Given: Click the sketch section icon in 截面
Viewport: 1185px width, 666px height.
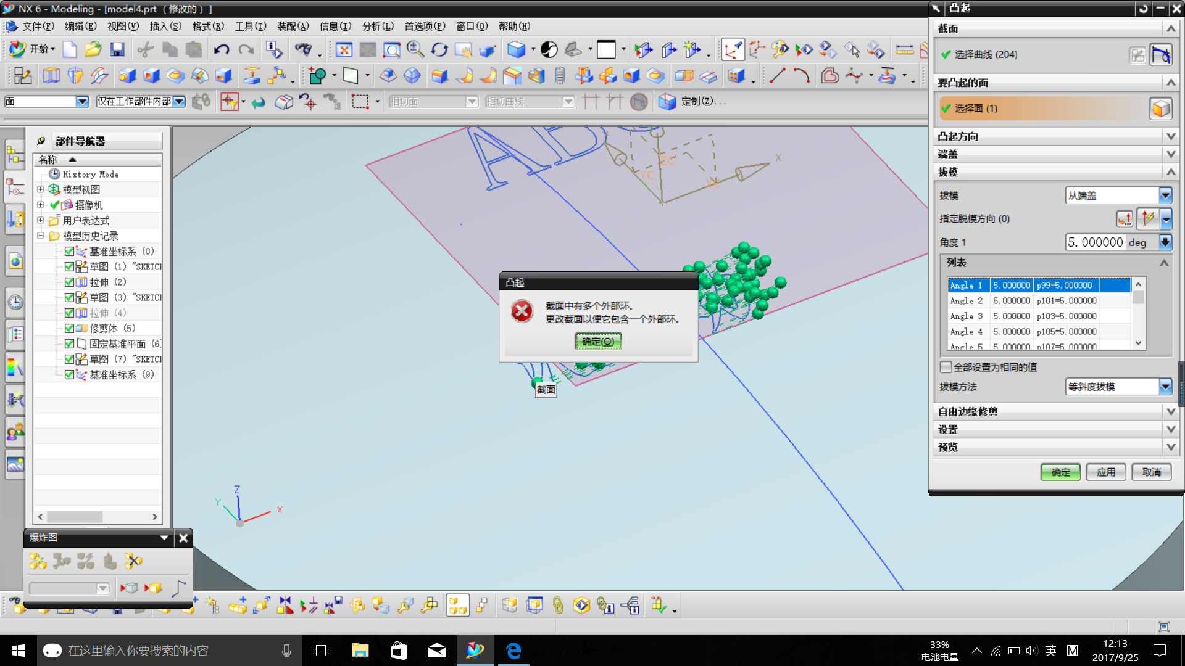Looking at the screenshot, I should [x=1137, y=55].
